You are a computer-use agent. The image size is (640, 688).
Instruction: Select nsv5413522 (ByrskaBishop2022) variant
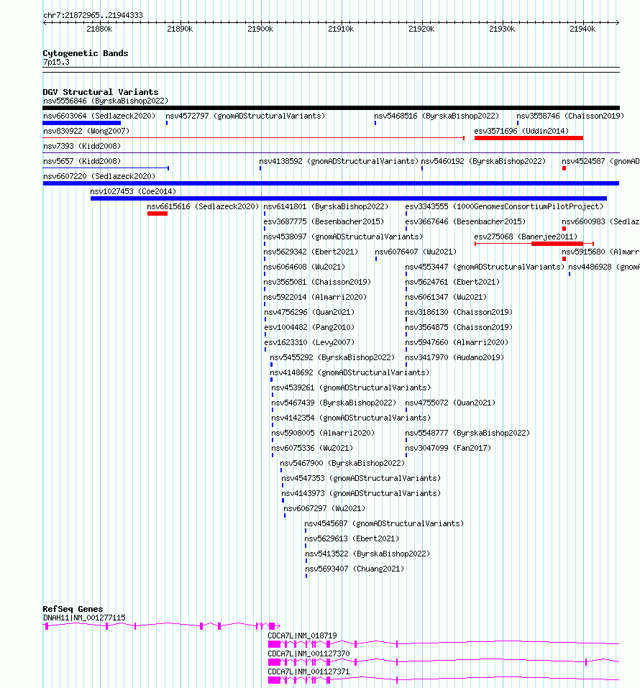(x=368, y=554)
